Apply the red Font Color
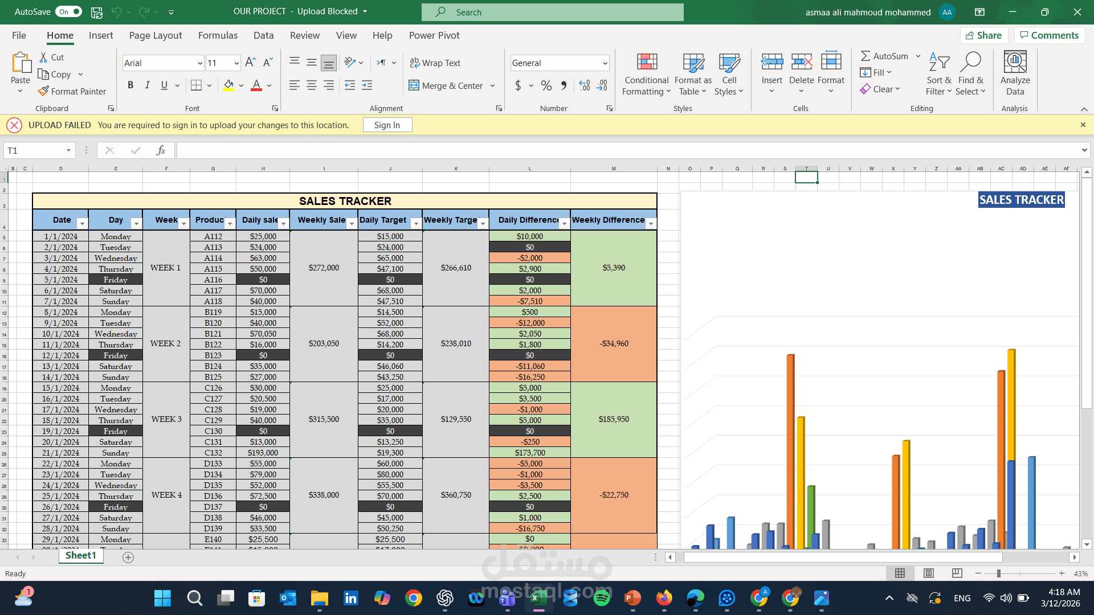Screen dimensions: 1094x615 tap(256, 85)
